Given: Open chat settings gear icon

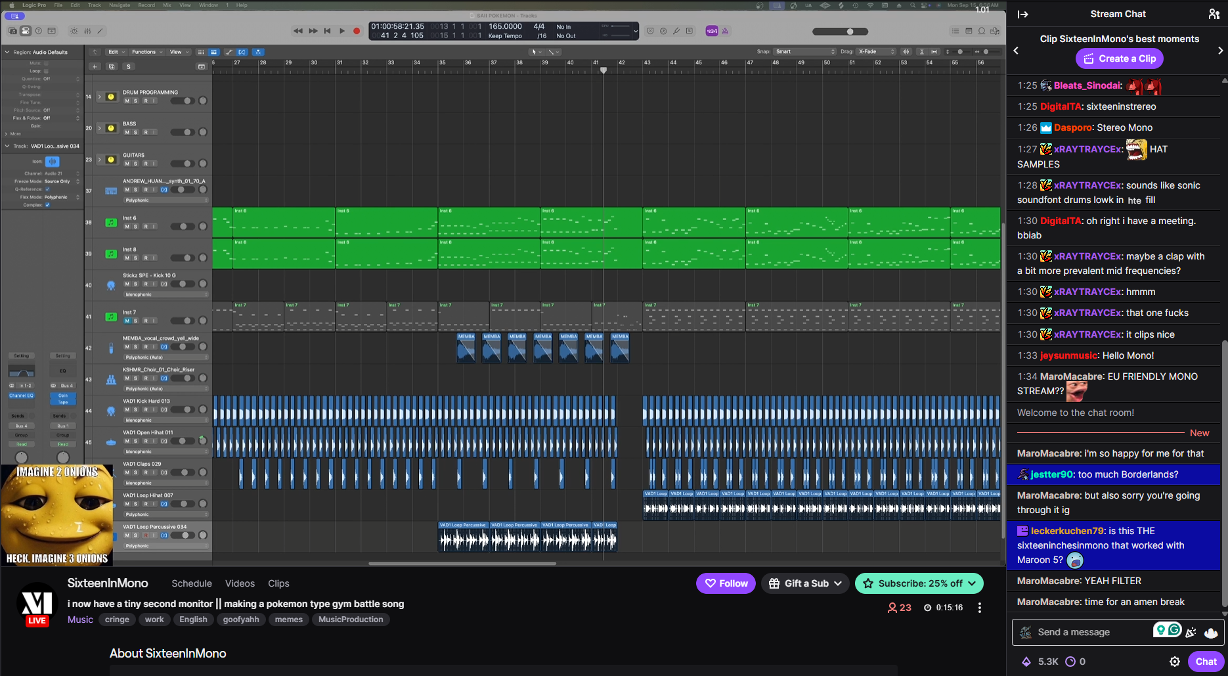Looking at the screenshot, I should (1174, 662).
